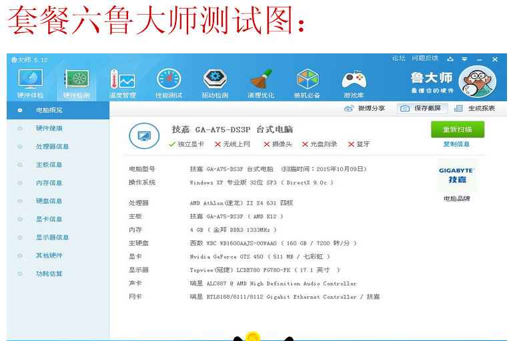Click the round computer monitor icon
This screenshot has height=341, width=509.
(144, 135)
